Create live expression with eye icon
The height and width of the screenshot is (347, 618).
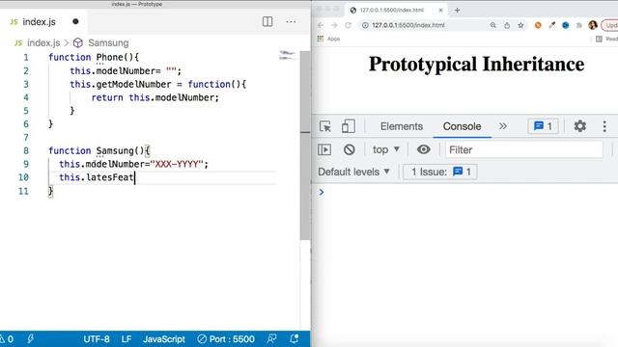(424, 149)
